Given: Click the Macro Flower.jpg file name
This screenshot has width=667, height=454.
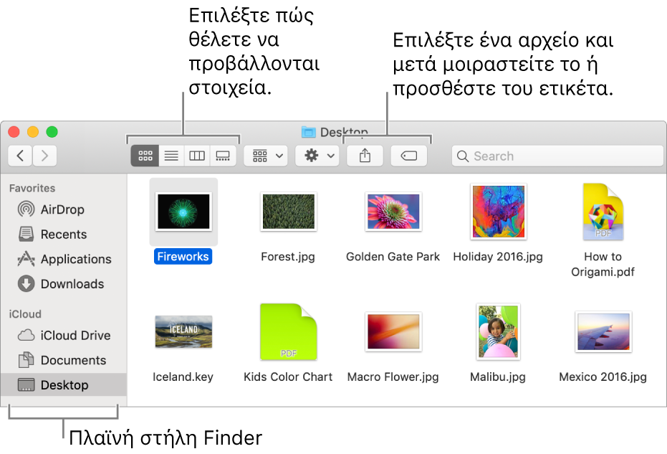Looking at the screenshot, I should click(393, 377).
